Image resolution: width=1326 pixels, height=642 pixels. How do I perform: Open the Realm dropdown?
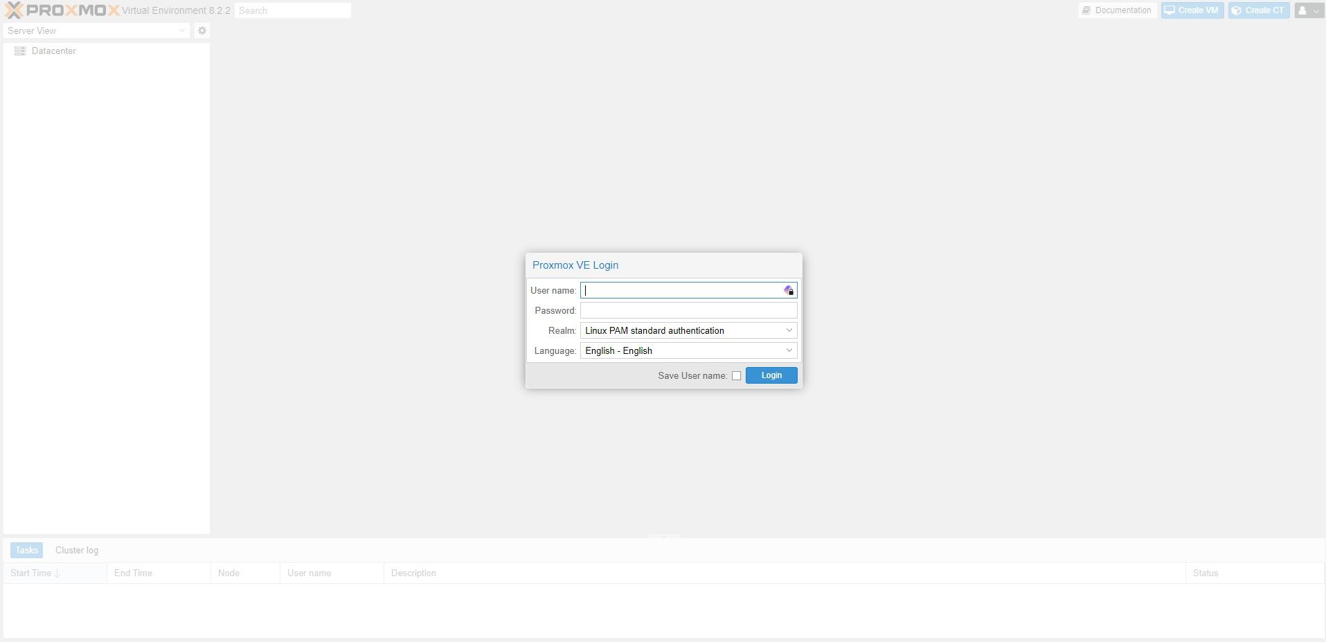(789, 330)
